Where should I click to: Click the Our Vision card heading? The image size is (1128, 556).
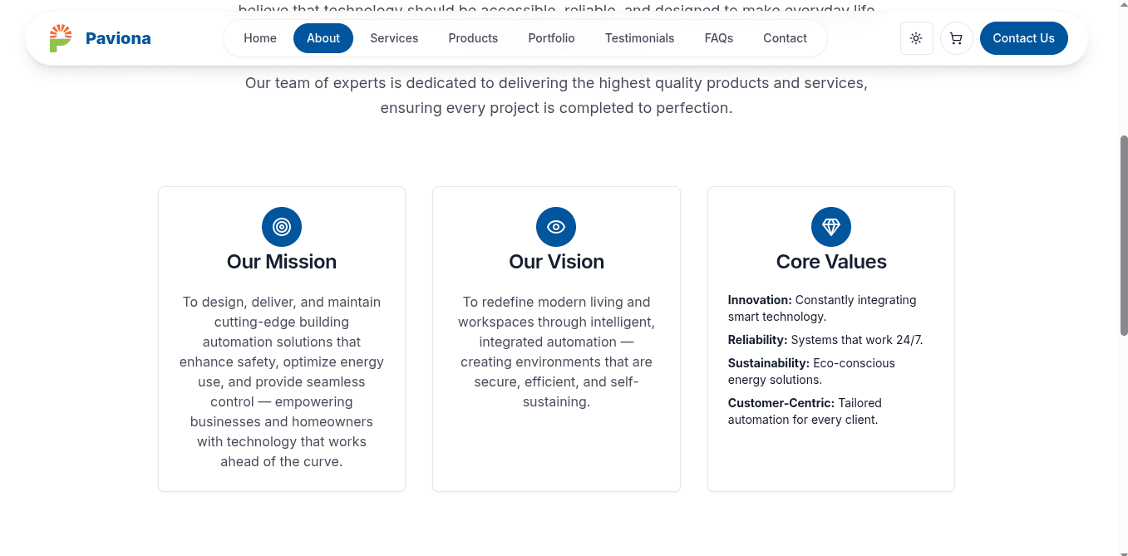click(556, 262)
